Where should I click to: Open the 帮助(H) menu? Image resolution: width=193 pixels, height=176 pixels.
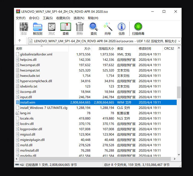pos(93,18)
